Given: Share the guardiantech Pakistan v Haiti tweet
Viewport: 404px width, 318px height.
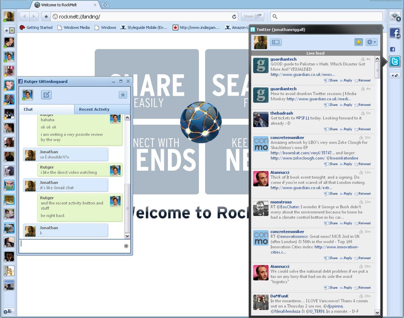Looking at the screenshot, I should tap(331, 80).
